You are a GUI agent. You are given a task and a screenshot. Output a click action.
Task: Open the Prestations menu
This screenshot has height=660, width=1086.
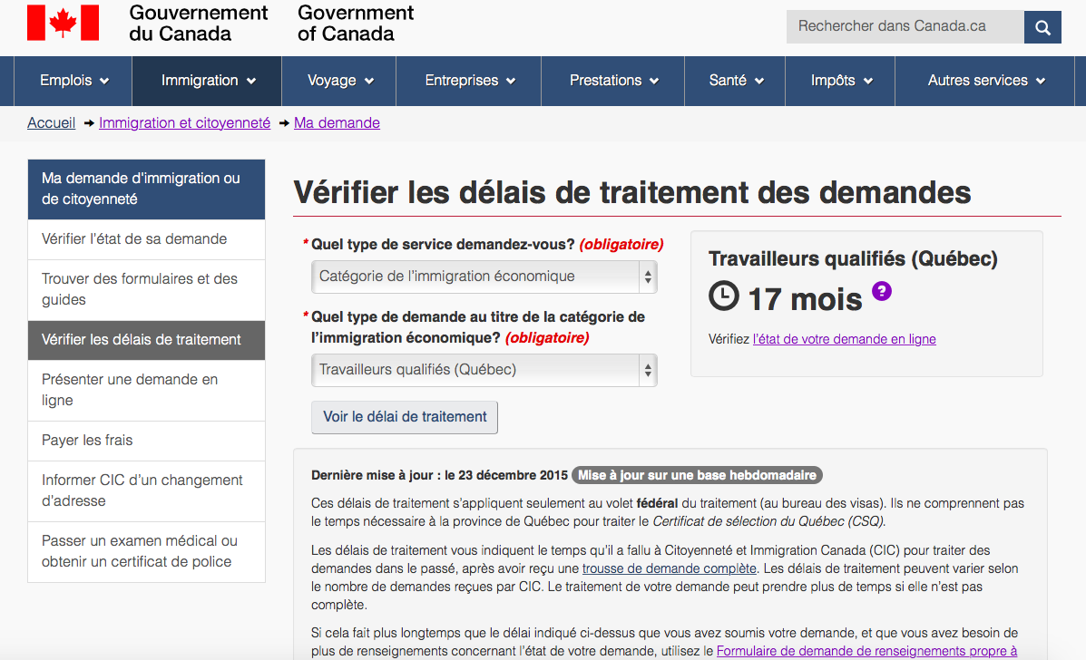pyautogui.click(x=613, y=81)
